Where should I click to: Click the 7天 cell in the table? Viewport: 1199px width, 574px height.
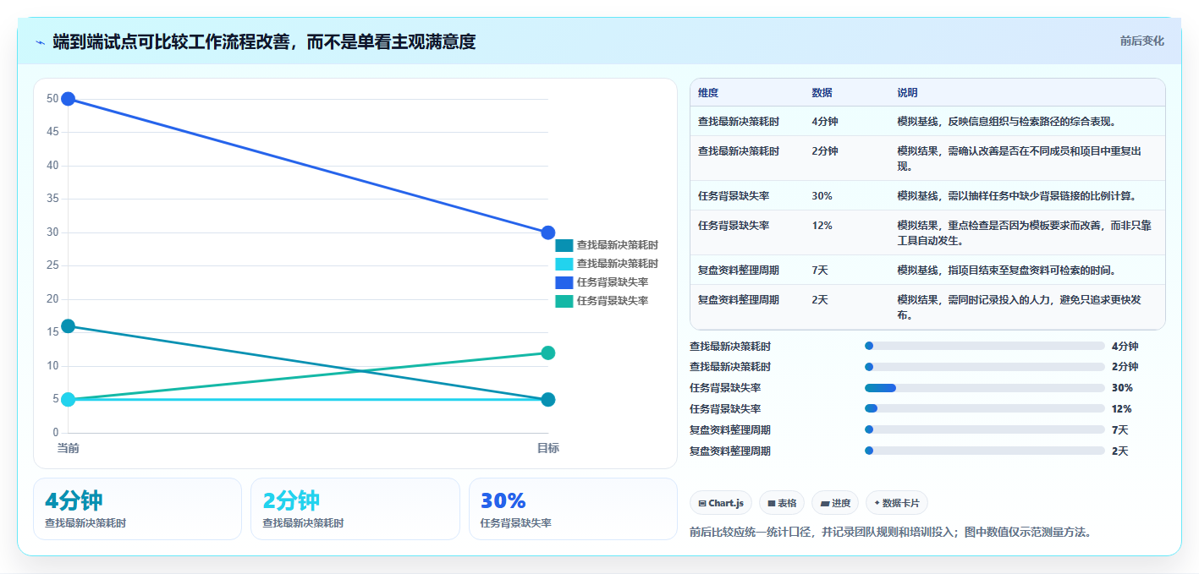820,271
